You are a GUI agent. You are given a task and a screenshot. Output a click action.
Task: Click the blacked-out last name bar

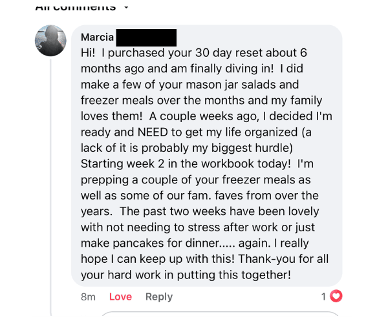pyautogui.click(x=147, y=37)
